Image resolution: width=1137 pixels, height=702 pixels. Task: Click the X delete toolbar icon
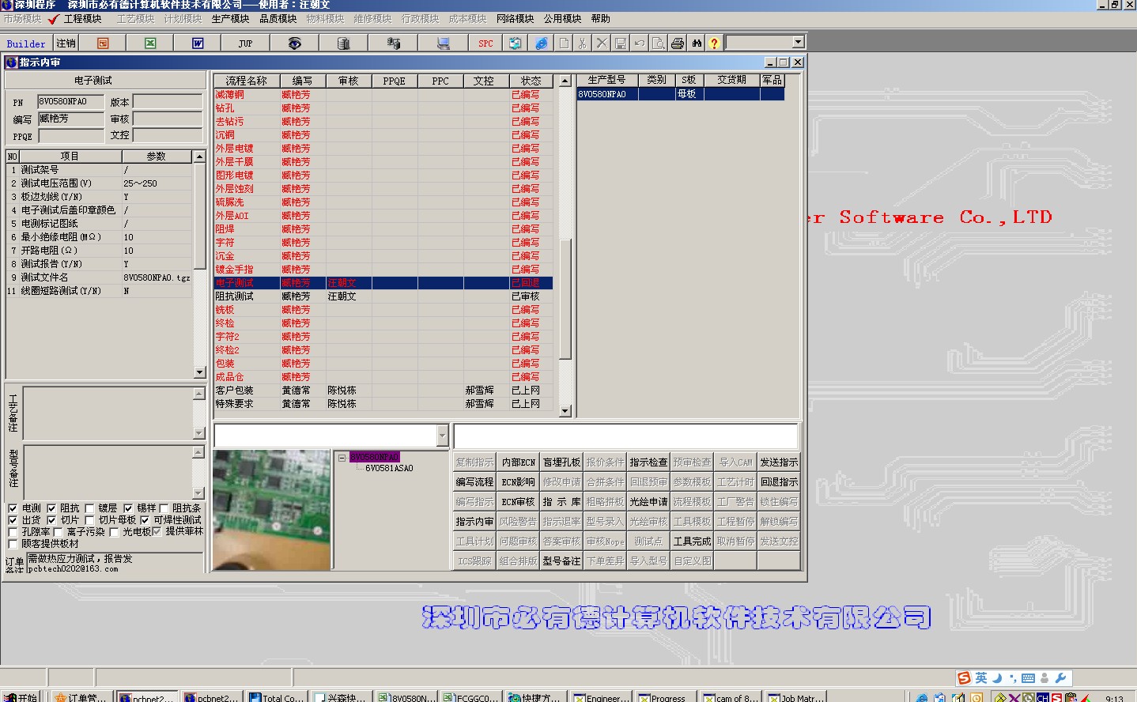coord(602,43)
